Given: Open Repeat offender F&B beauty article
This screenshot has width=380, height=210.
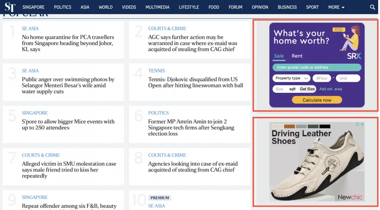Looking at the screenshot, I should tap(69, 206).
